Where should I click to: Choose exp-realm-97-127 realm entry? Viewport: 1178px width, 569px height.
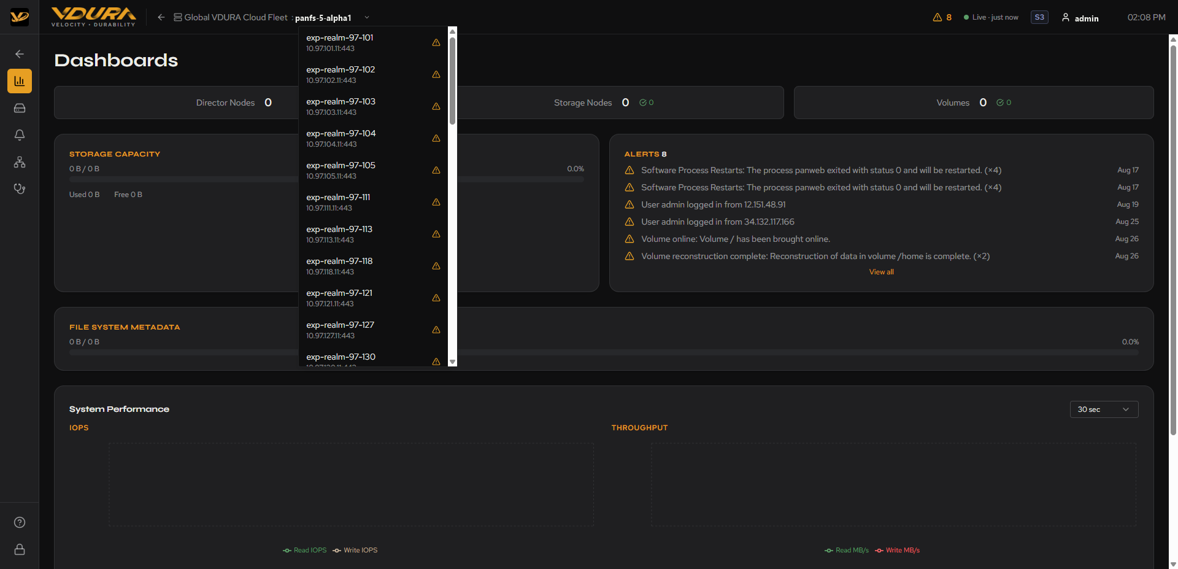373,330
